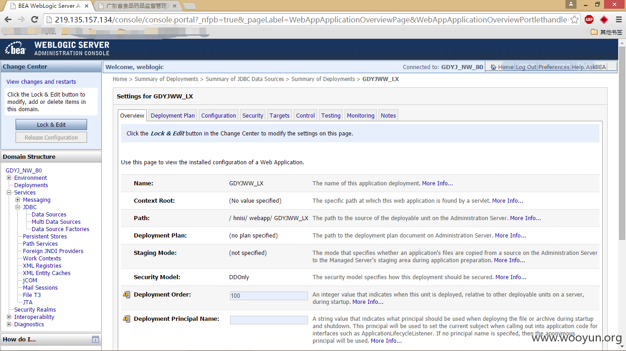Expand the Messaging tree node
Screen dimensions: 626x351
(18, 200)
